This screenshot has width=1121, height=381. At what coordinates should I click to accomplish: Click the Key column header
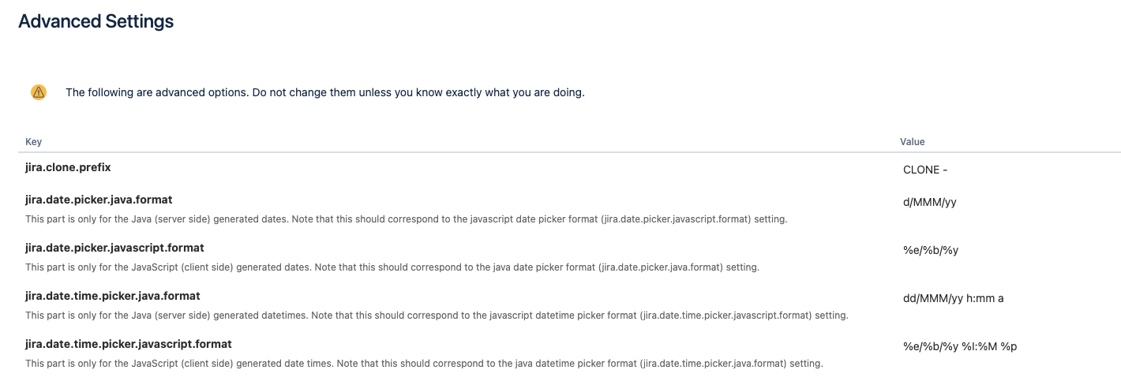(33, 142)
